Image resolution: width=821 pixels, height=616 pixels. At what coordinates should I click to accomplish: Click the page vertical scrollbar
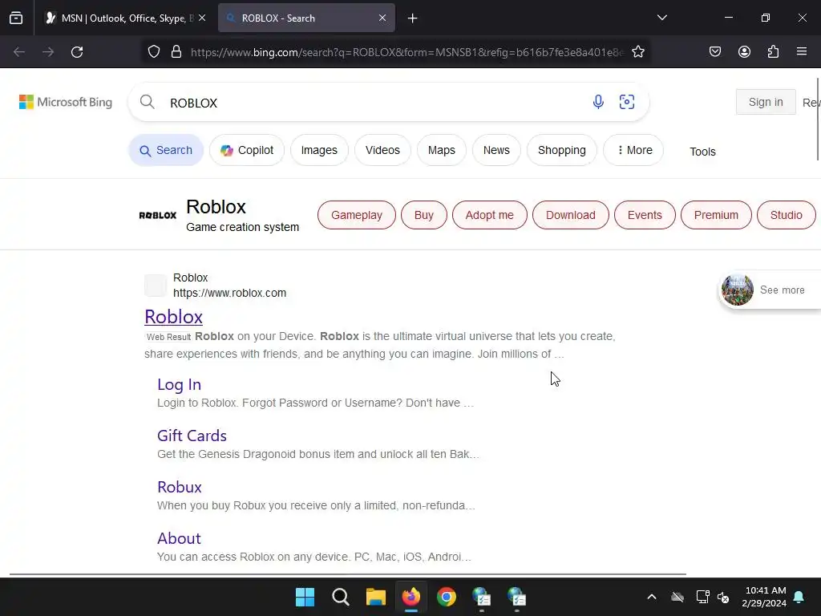[818, 120]
